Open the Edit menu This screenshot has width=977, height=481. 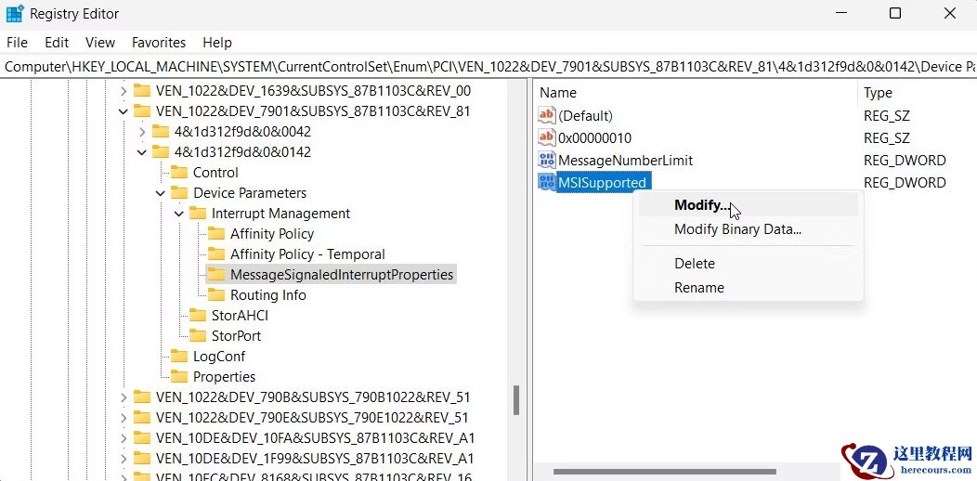(x=57, y=43)
